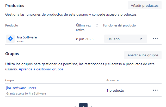Viewport: 166px width, 107px height.
Task: Click the Última vez activo column header
Action: (83, 28)
